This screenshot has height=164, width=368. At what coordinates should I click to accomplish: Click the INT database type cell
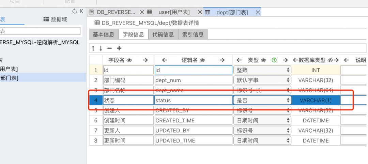click(x=316, y=70)
